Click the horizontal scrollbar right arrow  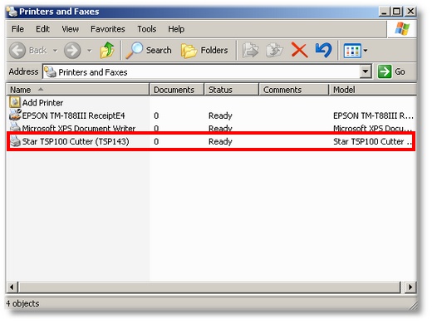(410, 287)
